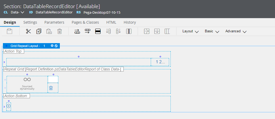Image resolution: width=275 pixels, height=119 pixels.
Task: Click the split cell icon
Action: 167,32
